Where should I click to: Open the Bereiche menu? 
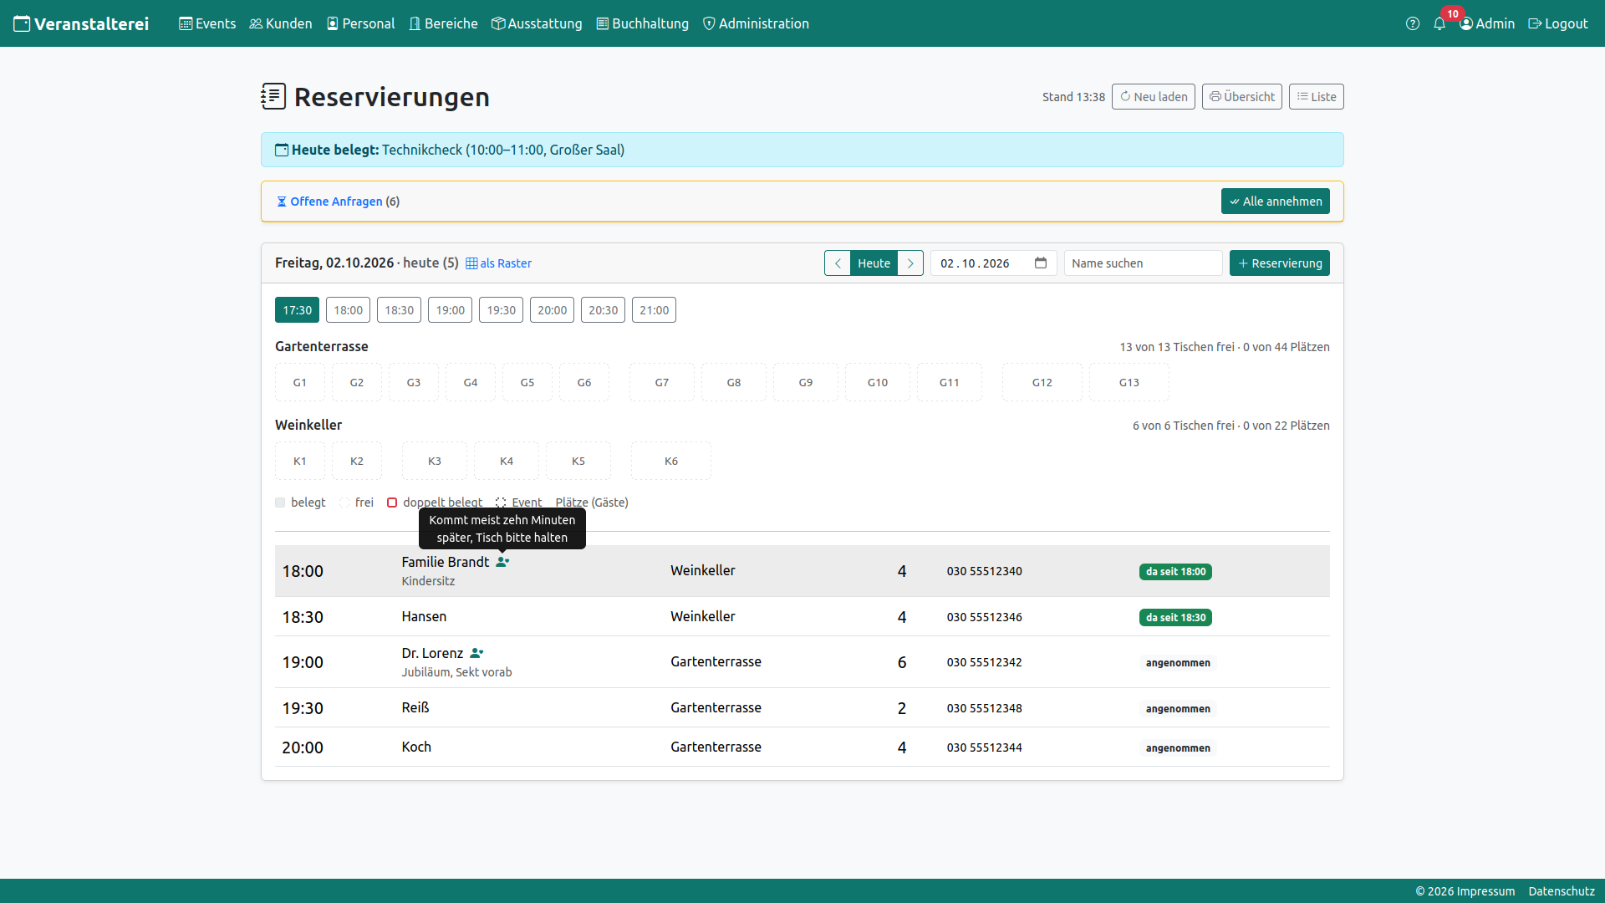443,23
